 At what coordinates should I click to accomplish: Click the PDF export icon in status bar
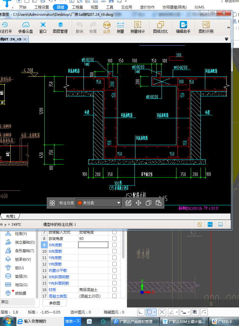click(200, 224)
